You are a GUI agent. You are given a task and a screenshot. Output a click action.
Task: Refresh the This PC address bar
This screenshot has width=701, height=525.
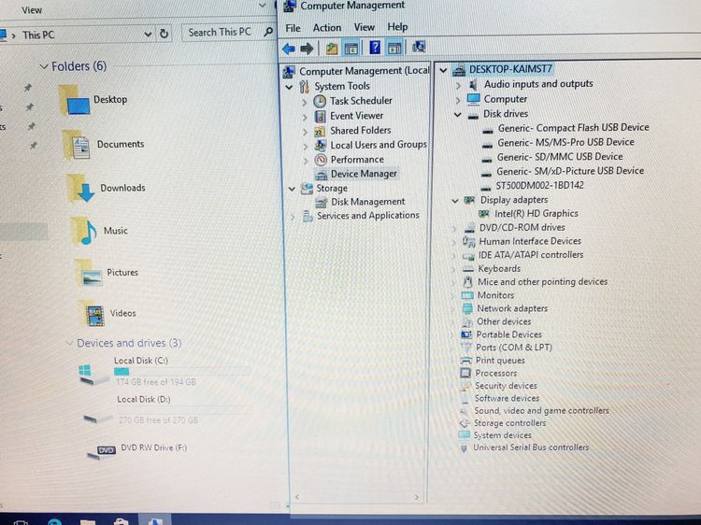[165, 34]
